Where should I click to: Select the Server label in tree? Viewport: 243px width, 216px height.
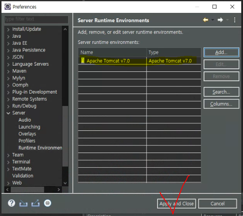[19, 113]
